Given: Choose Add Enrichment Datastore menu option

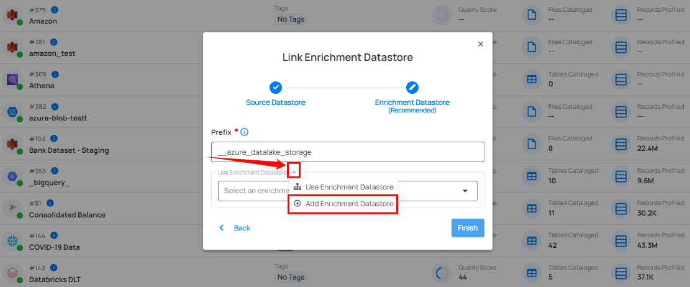Looking at the screenshot, I should click(x=343, y=204).
